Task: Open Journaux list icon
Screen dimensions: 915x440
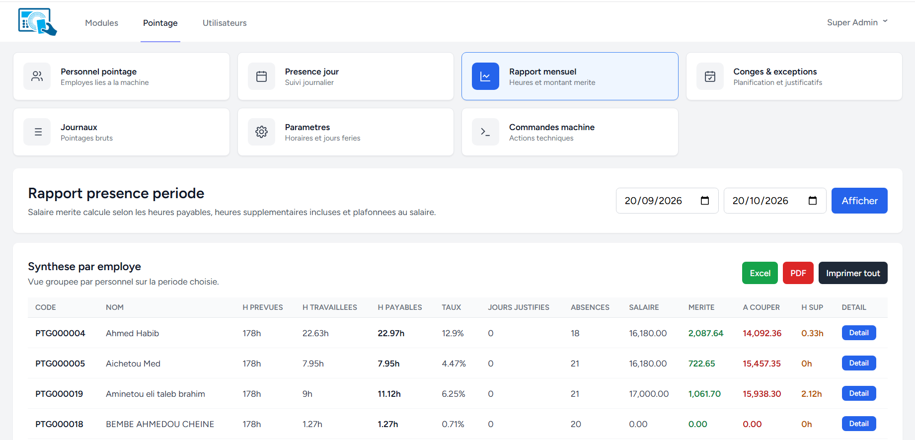Action: (37, 132)
